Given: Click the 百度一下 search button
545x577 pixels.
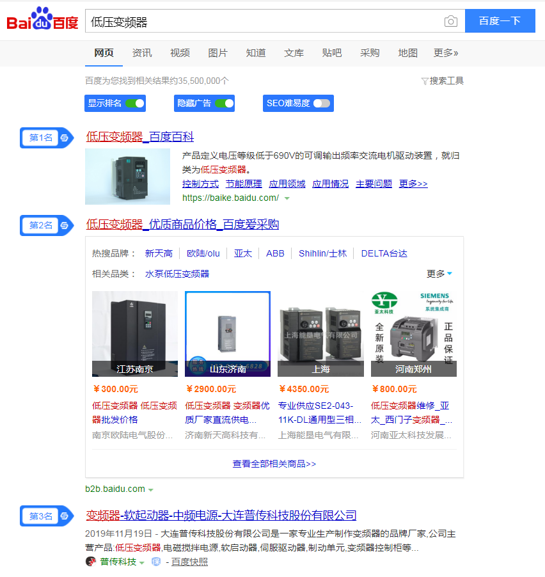Looking at the screenshot, I should point(500,21).
